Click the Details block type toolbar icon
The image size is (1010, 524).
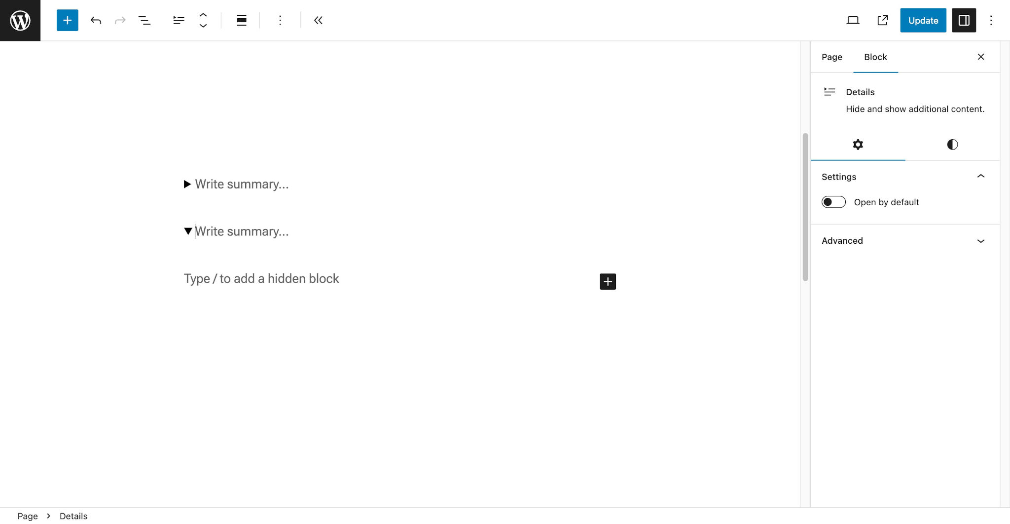[x=179, y=20]
